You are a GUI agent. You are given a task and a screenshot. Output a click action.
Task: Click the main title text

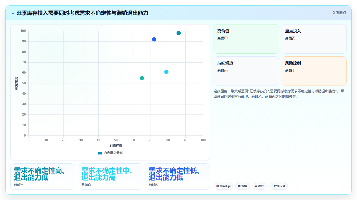pos(82,13)
